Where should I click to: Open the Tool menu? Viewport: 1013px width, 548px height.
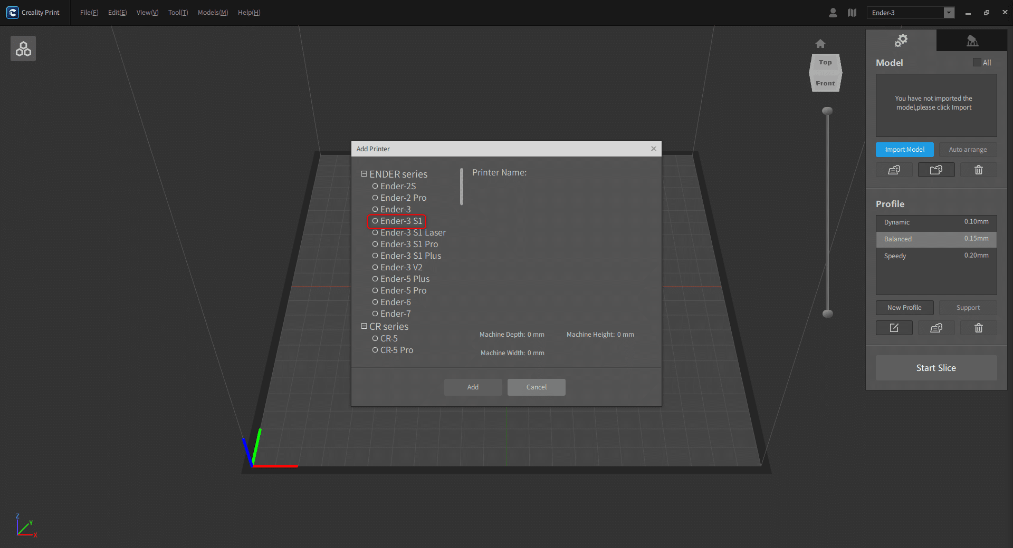pos(178,13)
